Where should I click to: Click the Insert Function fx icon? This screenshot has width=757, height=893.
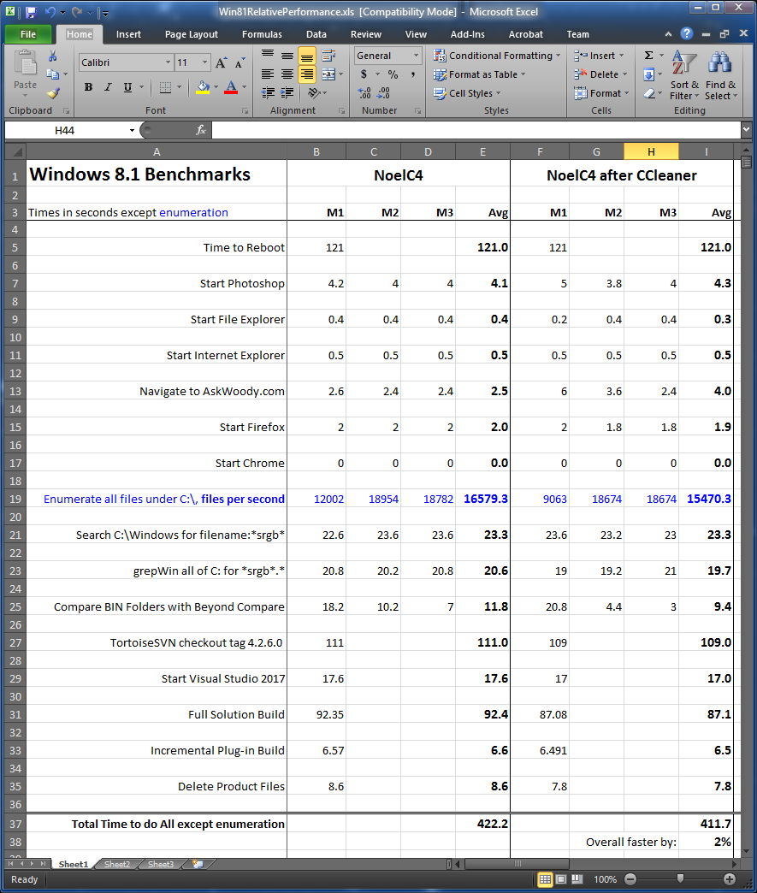[x=200, y=130]
